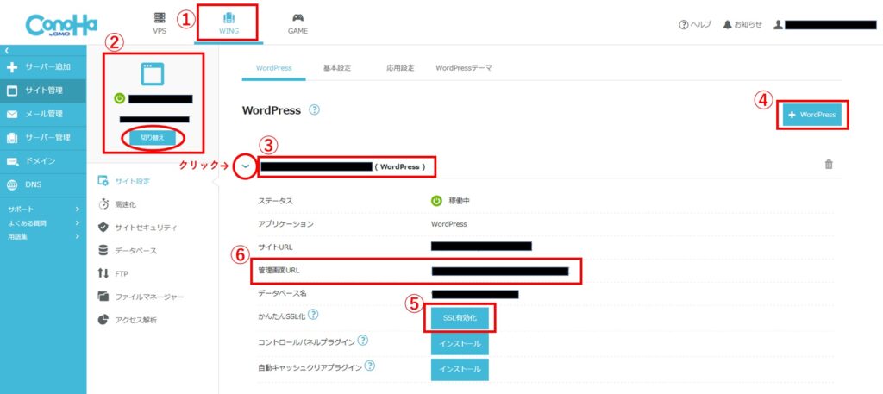Click the redacted 管理画面URL value
Image resolution: width=883 pixels, height=394 pixels.
click(500, 272)
